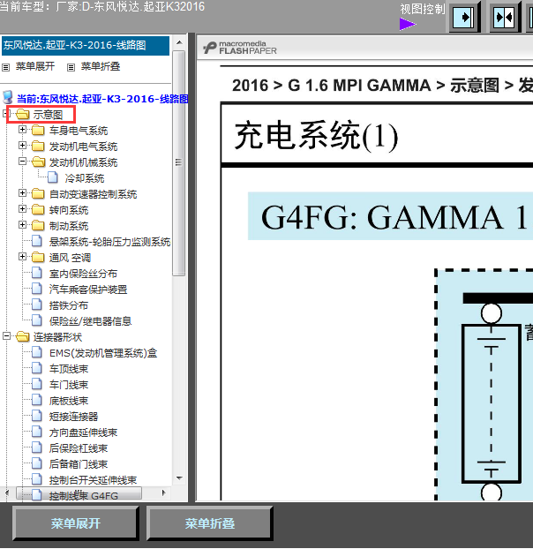Click the page icon beside 冷却系统

53,177
